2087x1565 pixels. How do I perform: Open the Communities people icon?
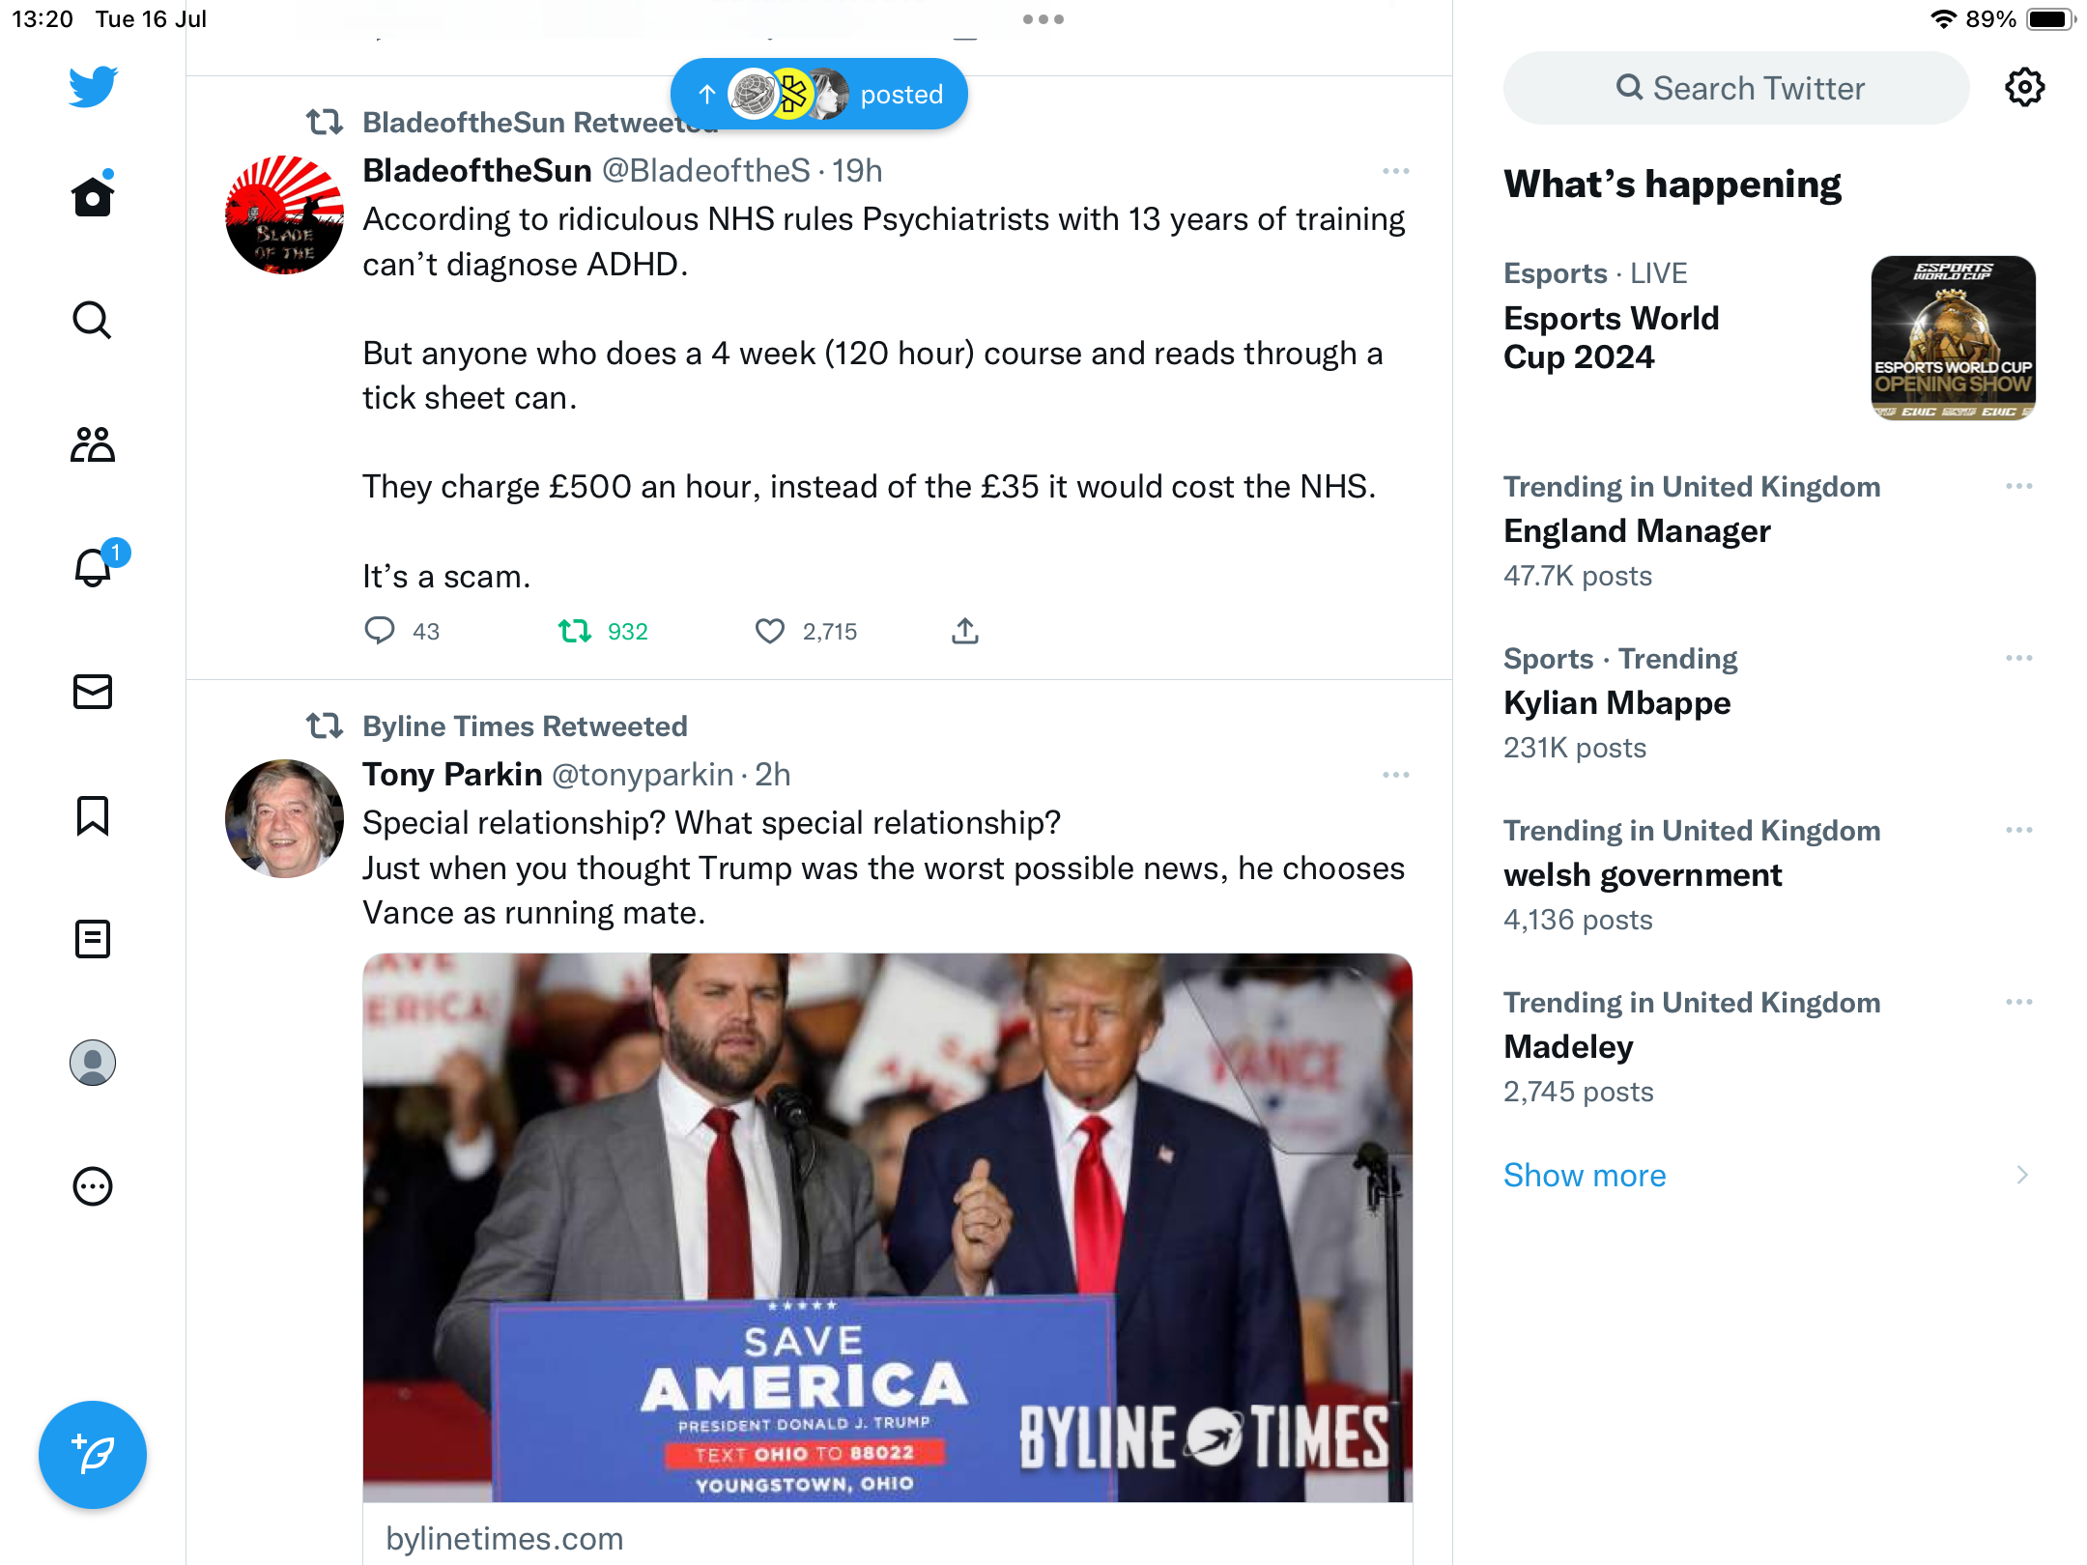(93, 444)
